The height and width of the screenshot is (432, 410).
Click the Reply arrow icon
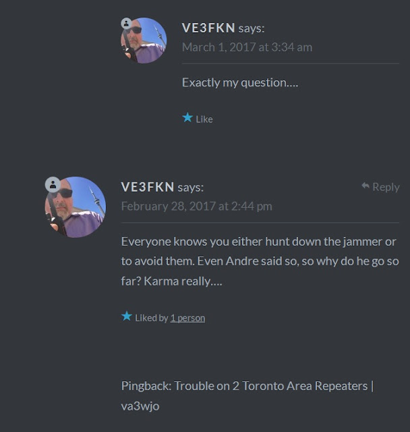365,186
